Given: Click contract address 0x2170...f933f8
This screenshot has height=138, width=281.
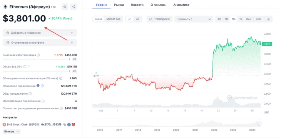Looking at the screenshot, I should pyautogui.click(x=51, y=125).
